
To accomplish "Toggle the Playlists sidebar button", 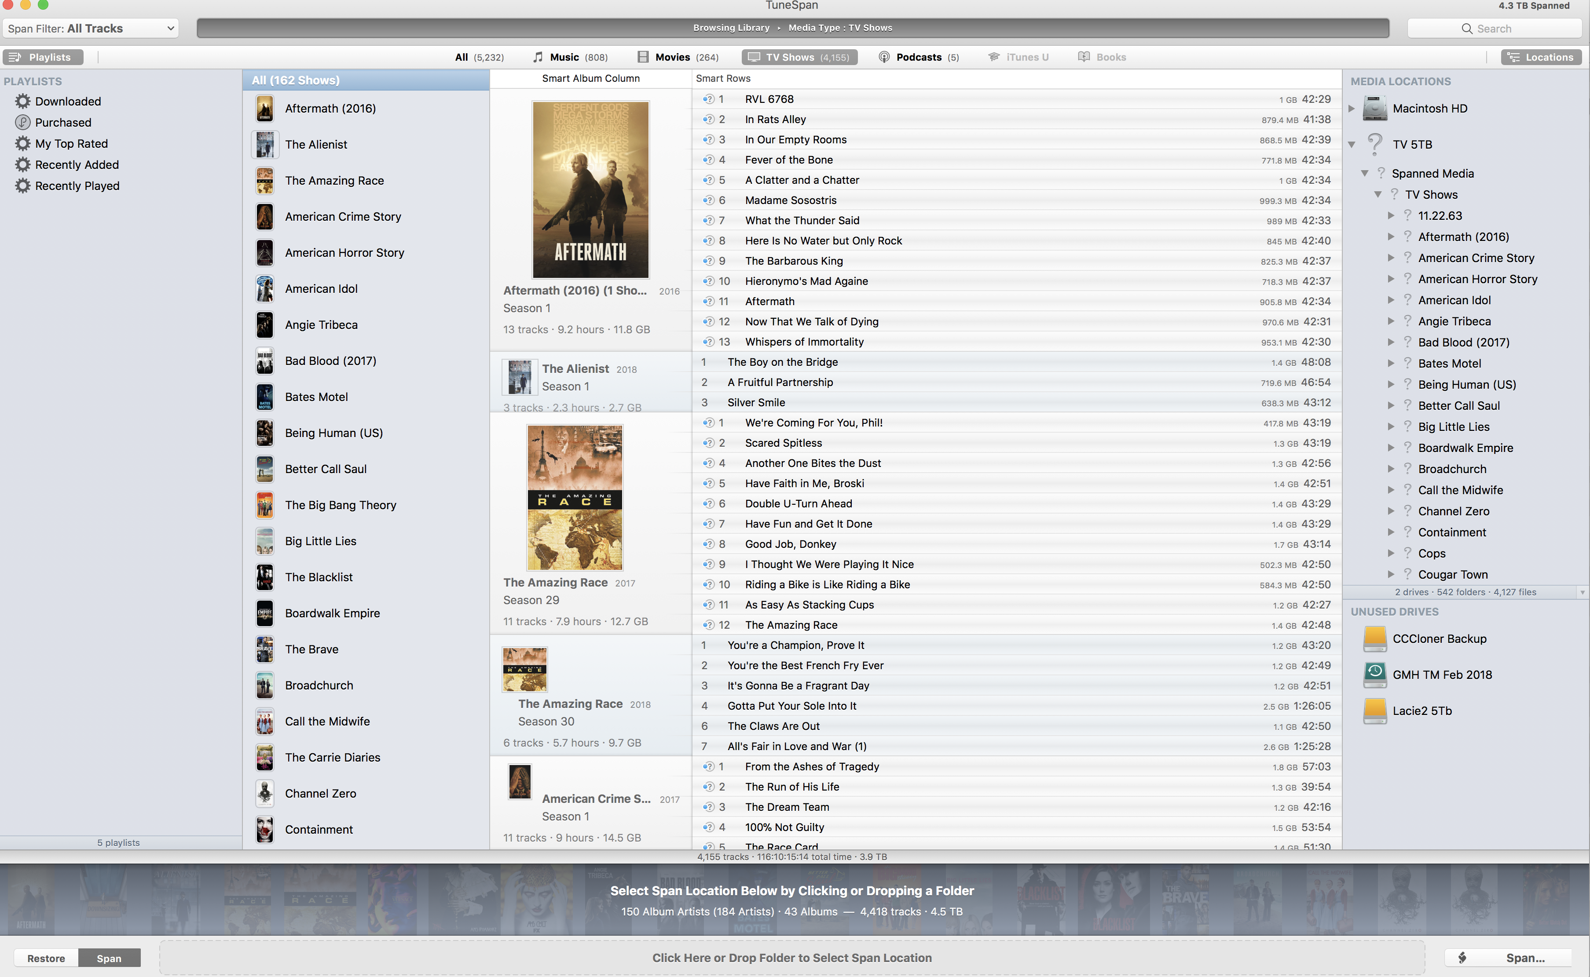I will pyautogui.click(x=43, y=58).
